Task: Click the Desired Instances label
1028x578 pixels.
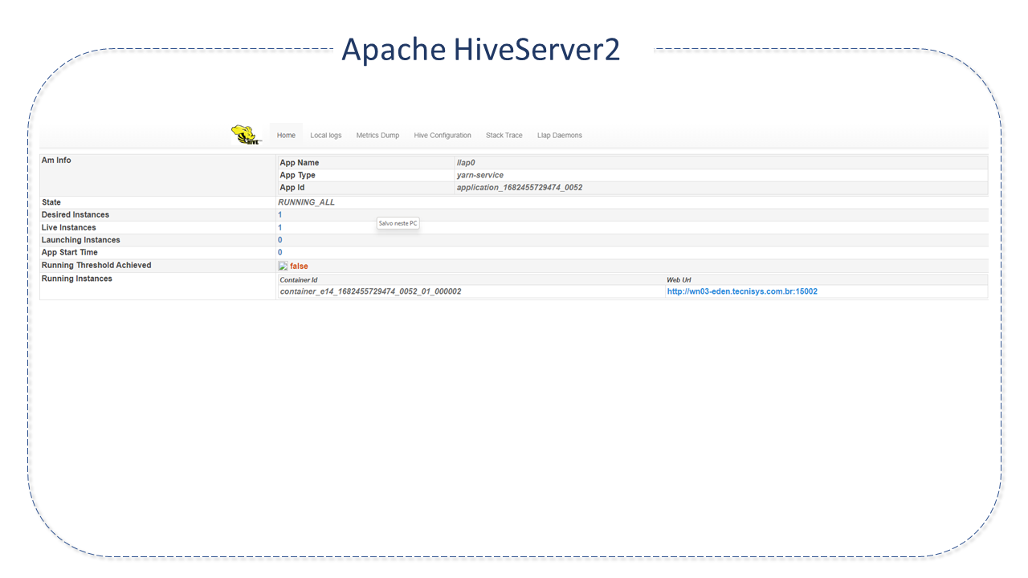Action: (x=75, y=215)
